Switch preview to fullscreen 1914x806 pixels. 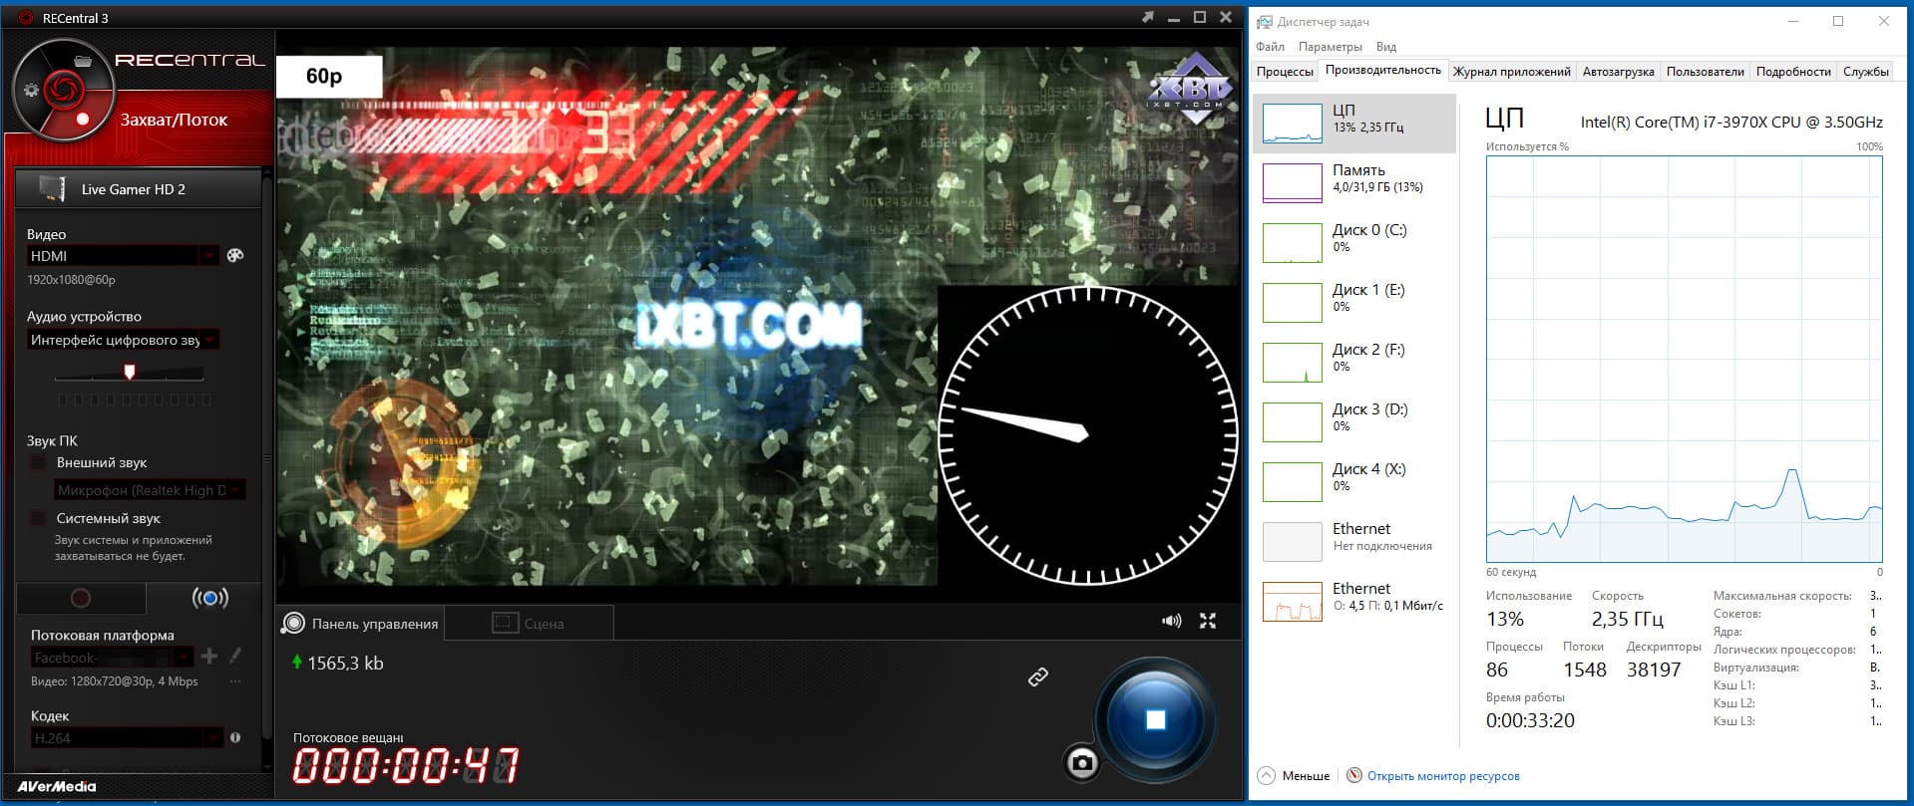1208,621
